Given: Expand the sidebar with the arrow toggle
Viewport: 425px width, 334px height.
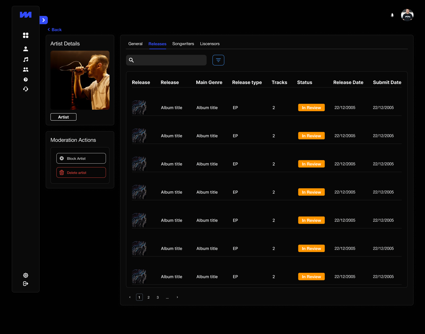Looking at the screenshot, I should (x=44, y=20).
